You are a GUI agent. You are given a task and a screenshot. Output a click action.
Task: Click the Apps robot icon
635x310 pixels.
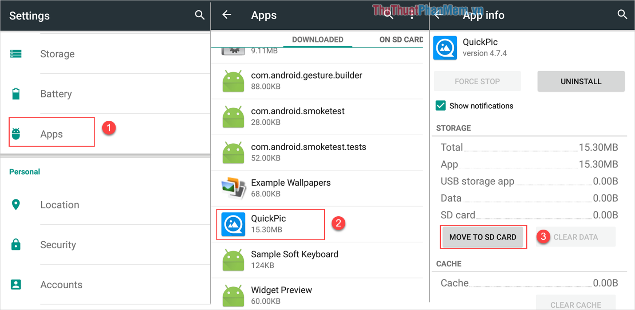(16, 131)
